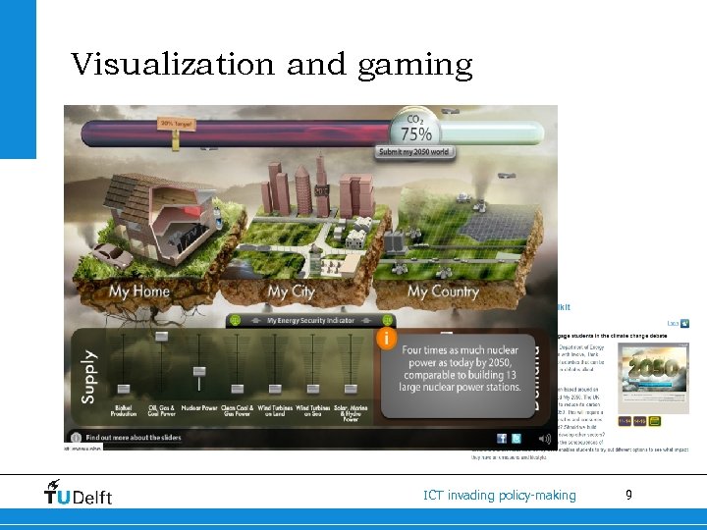Click 'Oil, Gas & Coal Power' label
This screenshot has height=530, width=707.
(161, 410)
